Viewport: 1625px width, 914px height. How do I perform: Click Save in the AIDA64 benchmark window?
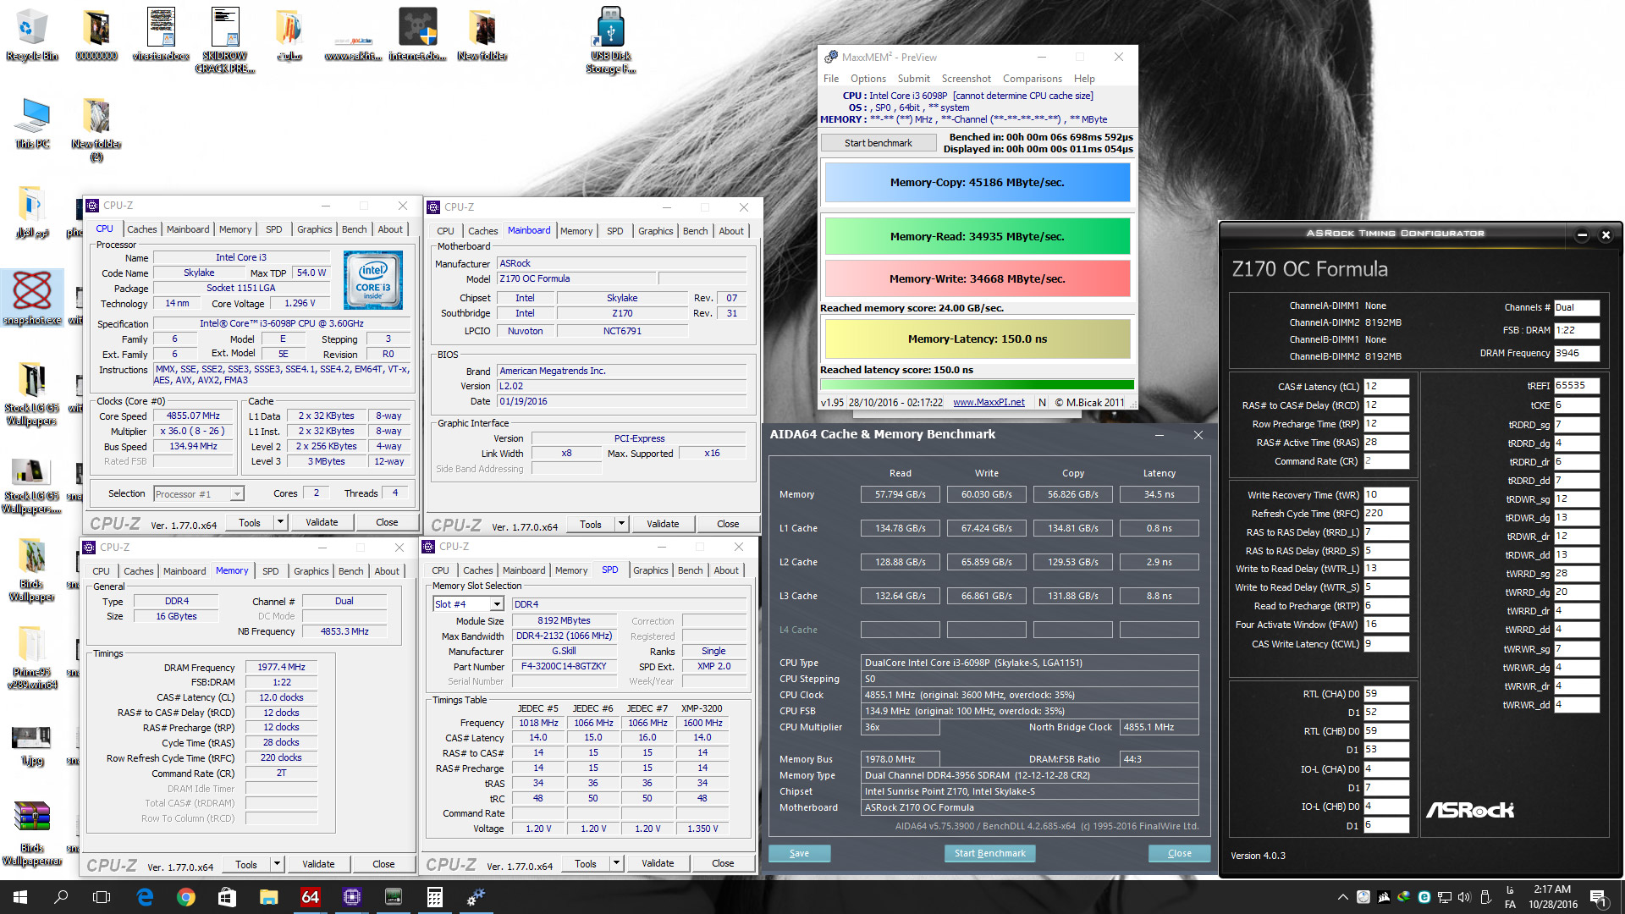pyautogui.click(x=799, y=853)
